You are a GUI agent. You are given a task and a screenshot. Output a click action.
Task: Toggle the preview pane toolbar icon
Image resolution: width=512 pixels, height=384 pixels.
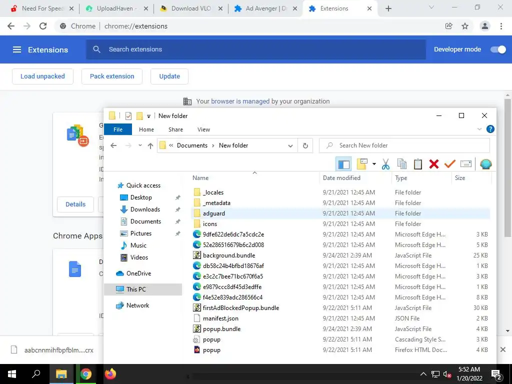343,164
